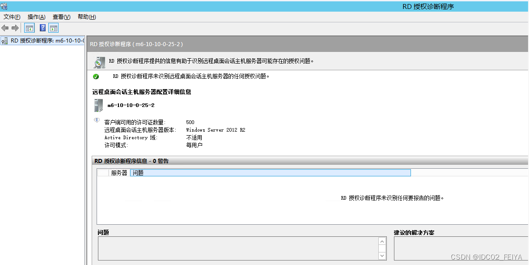This screenshot has width=529, height=265.
Task: Click the RD licensing diagnoser header icon
Action: [x=99, y=63]
